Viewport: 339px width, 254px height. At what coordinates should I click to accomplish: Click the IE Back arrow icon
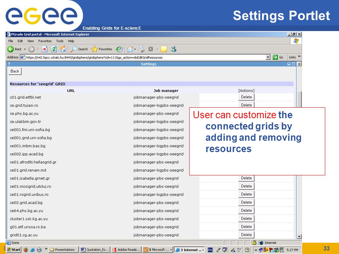coord(11,49)
